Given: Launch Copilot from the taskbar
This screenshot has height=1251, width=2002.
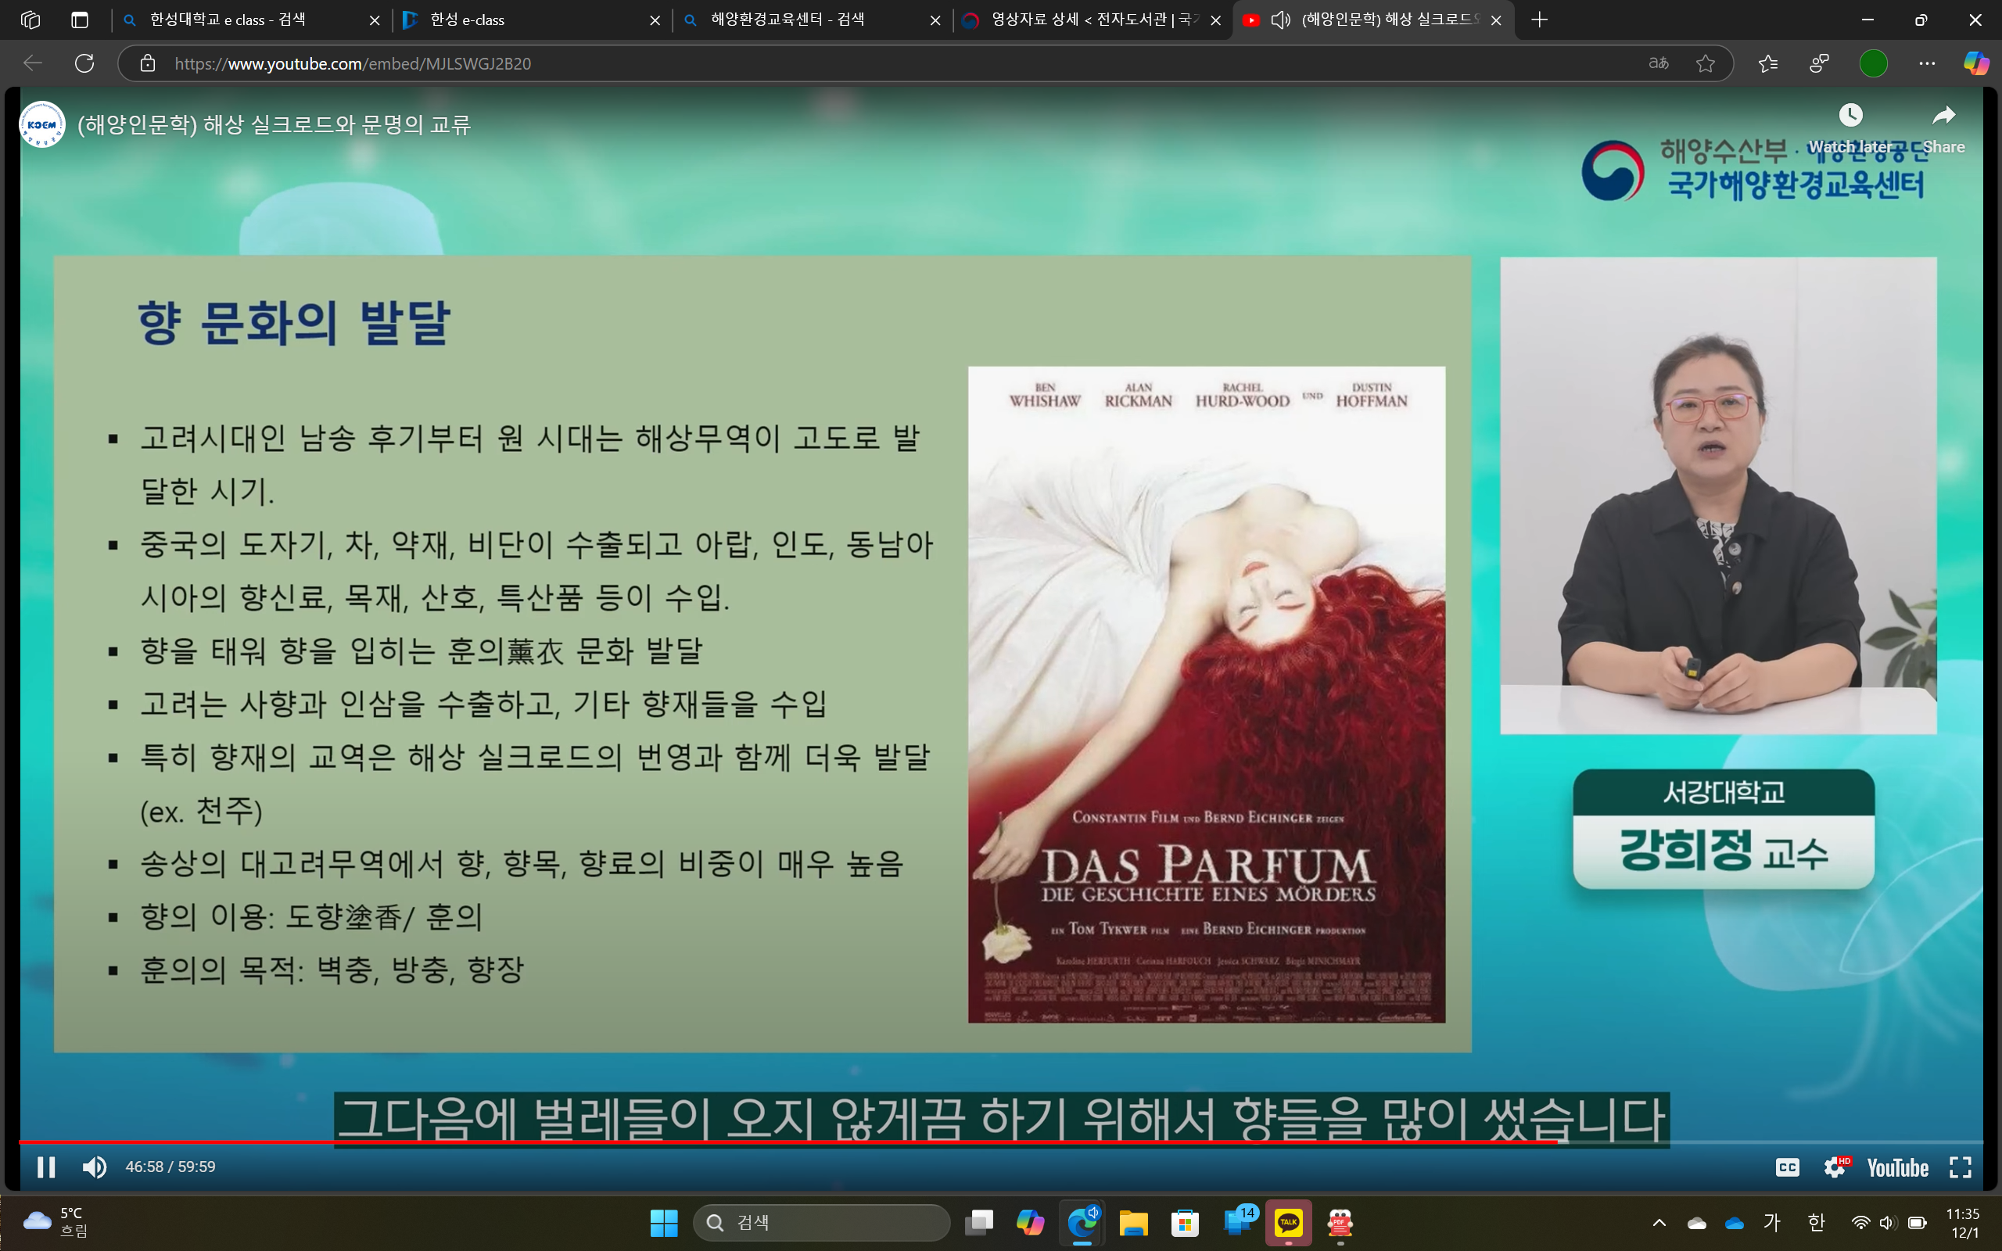Looking at the screenshot, I should [x=1031, y=1223].
